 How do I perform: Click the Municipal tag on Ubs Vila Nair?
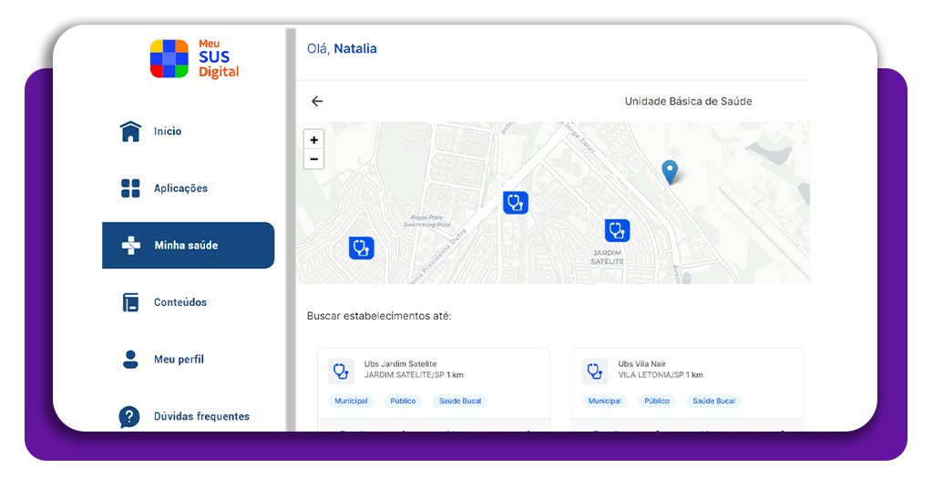(x=605, y=402)
